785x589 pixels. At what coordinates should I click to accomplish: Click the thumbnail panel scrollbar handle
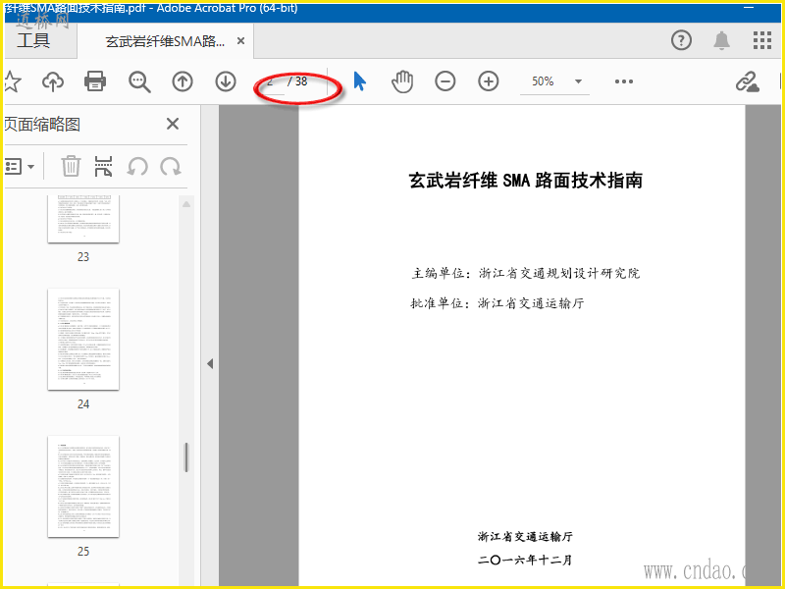click(186, 457)
